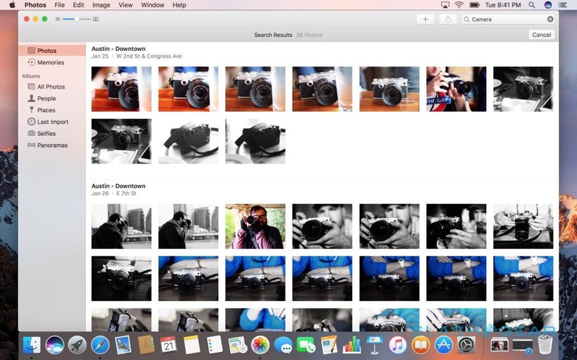Viewport: 577px width, 360px height.
Task: Open the Window menu
Action: pyautogui.click(x=152, y=5)
